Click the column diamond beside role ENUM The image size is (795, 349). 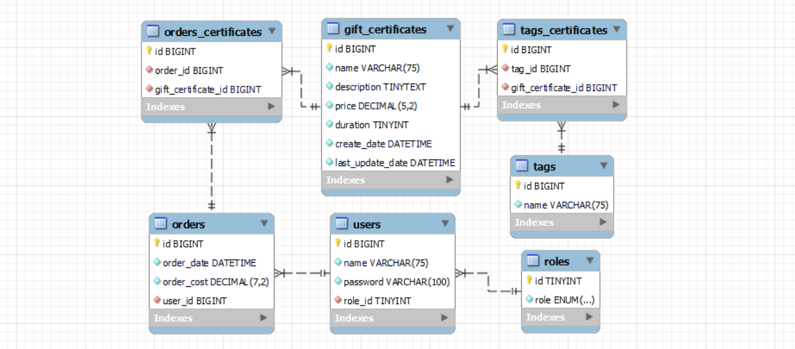click(529, 299)
